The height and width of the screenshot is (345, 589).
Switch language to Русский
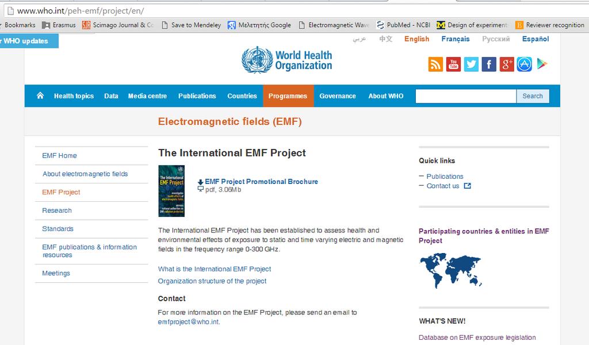[496, 39]
